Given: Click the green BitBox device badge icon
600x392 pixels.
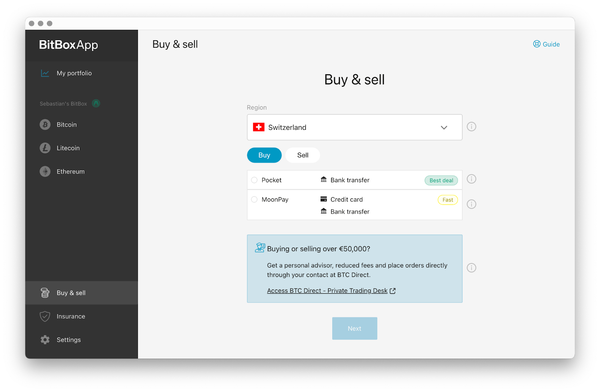Looking at the screenshot, I should point(96,103).
